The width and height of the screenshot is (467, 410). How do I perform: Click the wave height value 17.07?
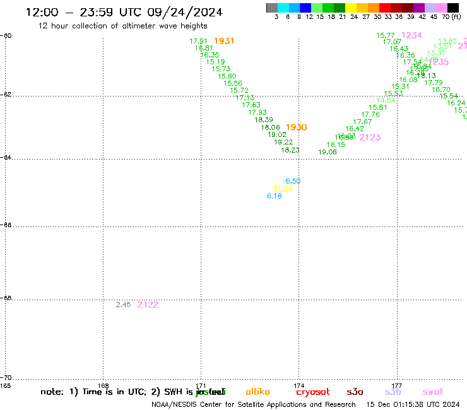click(393, 42)
